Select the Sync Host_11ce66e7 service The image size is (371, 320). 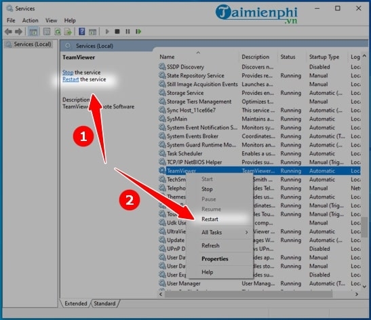pyautogui.click(x=259, y=111)
